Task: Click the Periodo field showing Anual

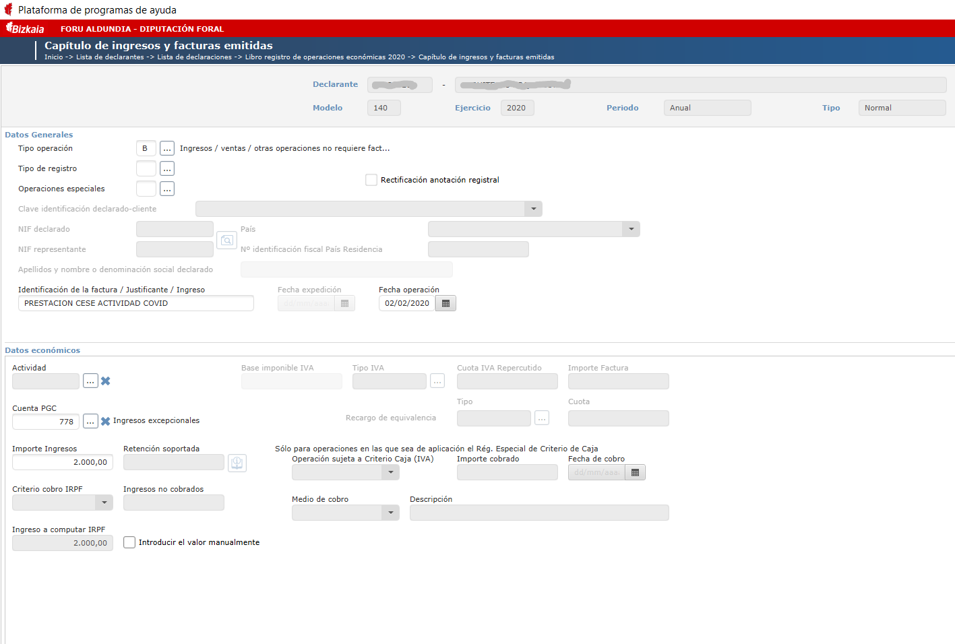Action: (x=708, y=108)
